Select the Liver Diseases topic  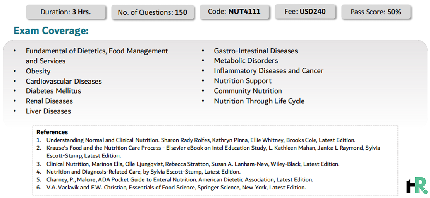(x=48, y=111)
